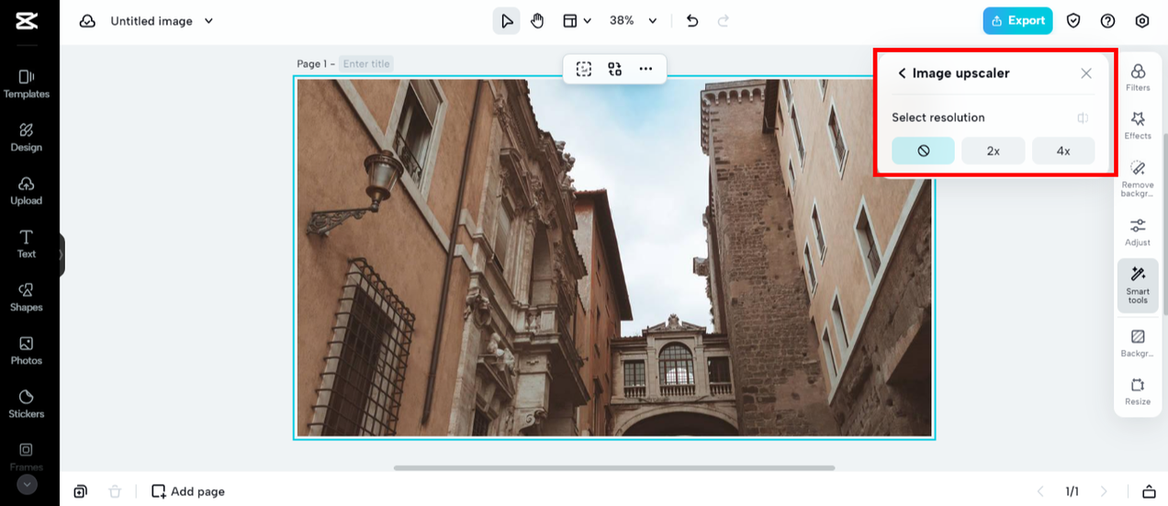Image resolution: width=1168 pixels, height=506 pixels.
Task: Click the 1/1 page indicator
Action: [1072, 491]
